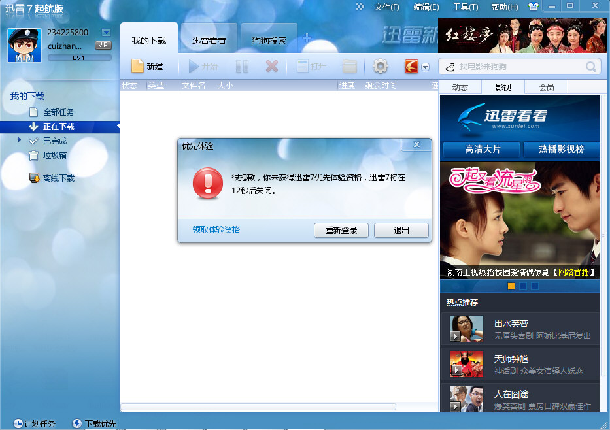
Task: Select 全部任务 in the sidebar
Action: (x=59, y=112)
